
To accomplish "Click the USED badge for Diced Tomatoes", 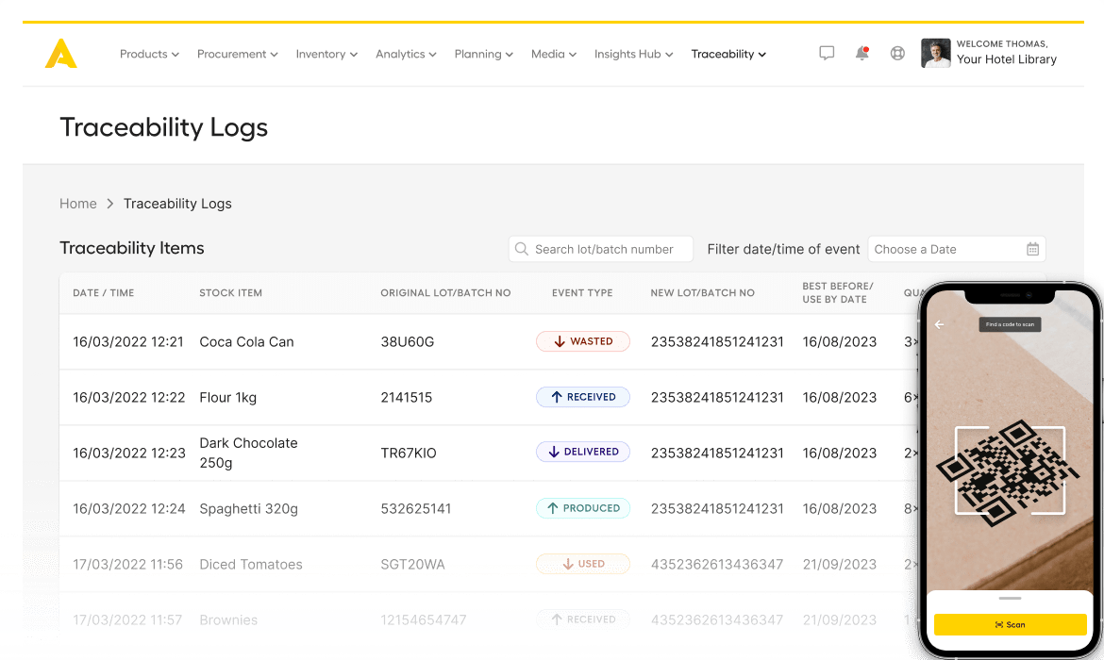I will 583,563.
